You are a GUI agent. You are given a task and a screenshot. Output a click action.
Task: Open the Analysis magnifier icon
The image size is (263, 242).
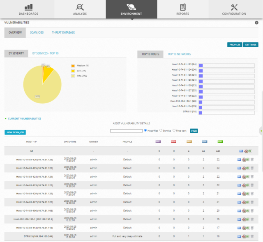click(80, 7)
